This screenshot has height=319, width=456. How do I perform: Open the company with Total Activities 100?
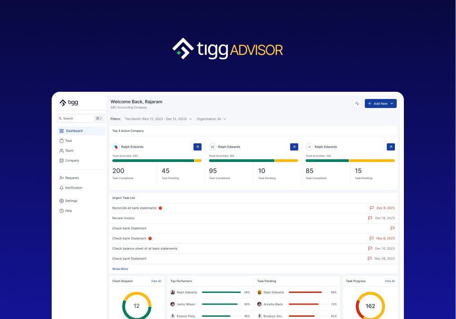pos(390,147)
